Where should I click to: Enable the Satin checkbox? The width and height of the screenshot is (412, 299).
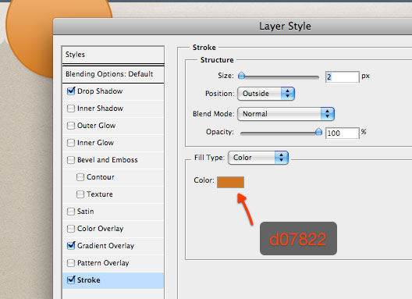click(x=71, y=212)
